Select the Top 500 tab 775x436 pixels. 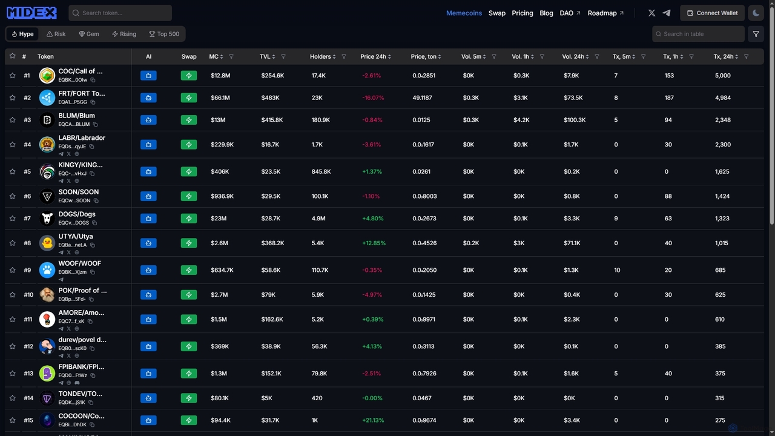tap(164, 34)
